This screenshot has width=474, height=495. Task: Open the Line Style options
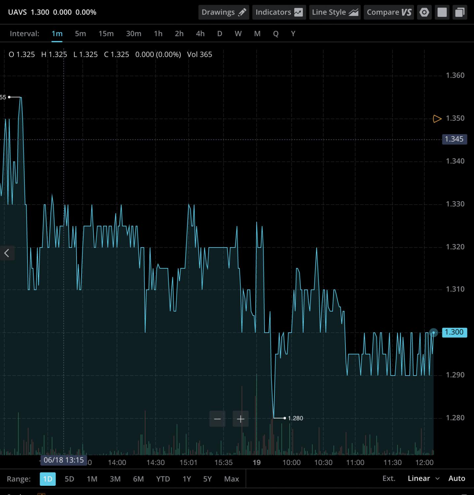pos(335,12)
